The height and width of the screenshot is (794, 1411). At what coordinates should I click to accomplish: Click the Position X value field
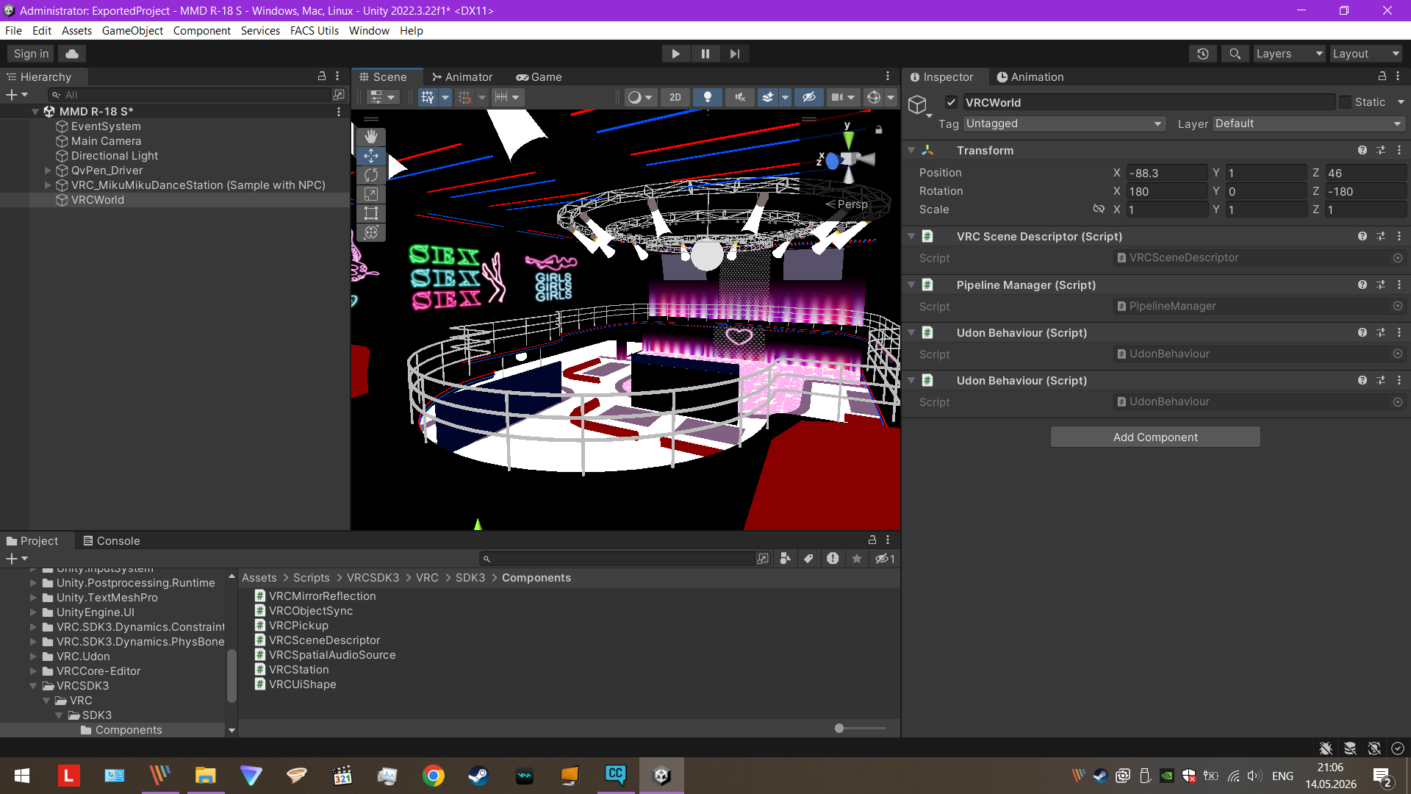click(x=1166, y=173)
